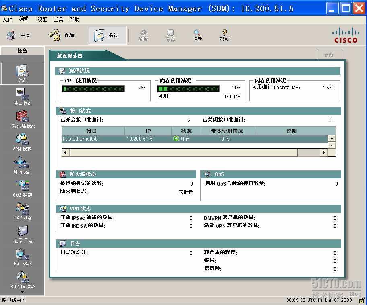Select the 监视 monitor toolbar icon
The image size is (367, 305).
pos(99,35)
